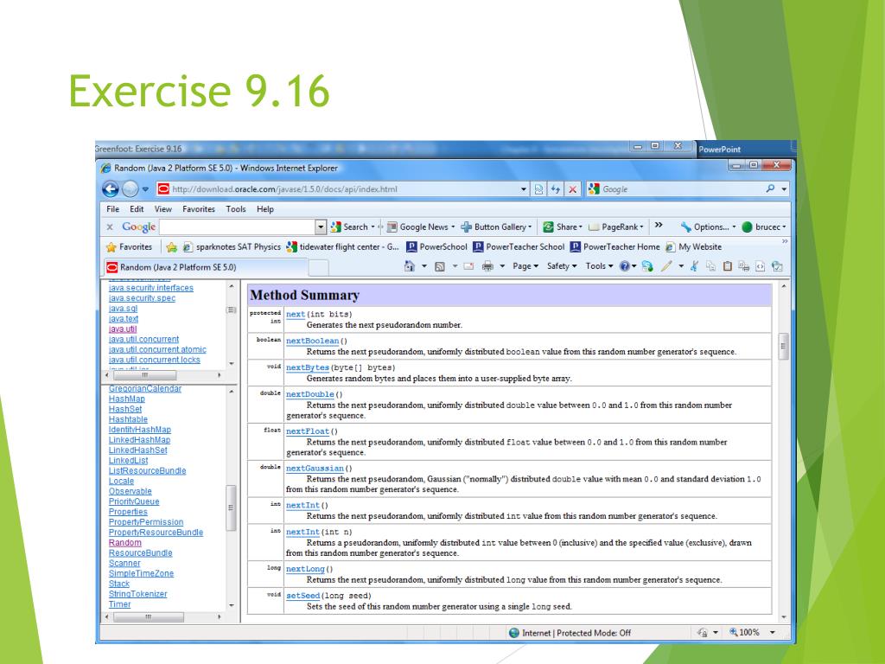Open the File menu
The image size is (885, 664).
[113, 209]
